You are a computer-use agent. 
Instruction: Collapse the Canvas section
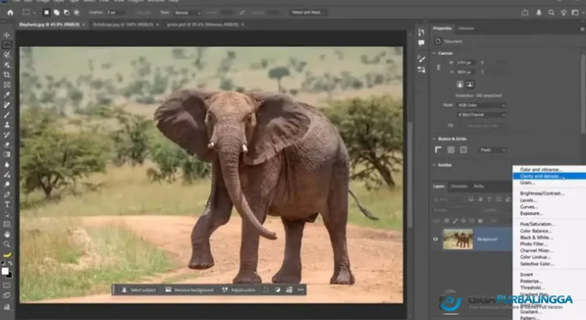(x=434, y=53)
